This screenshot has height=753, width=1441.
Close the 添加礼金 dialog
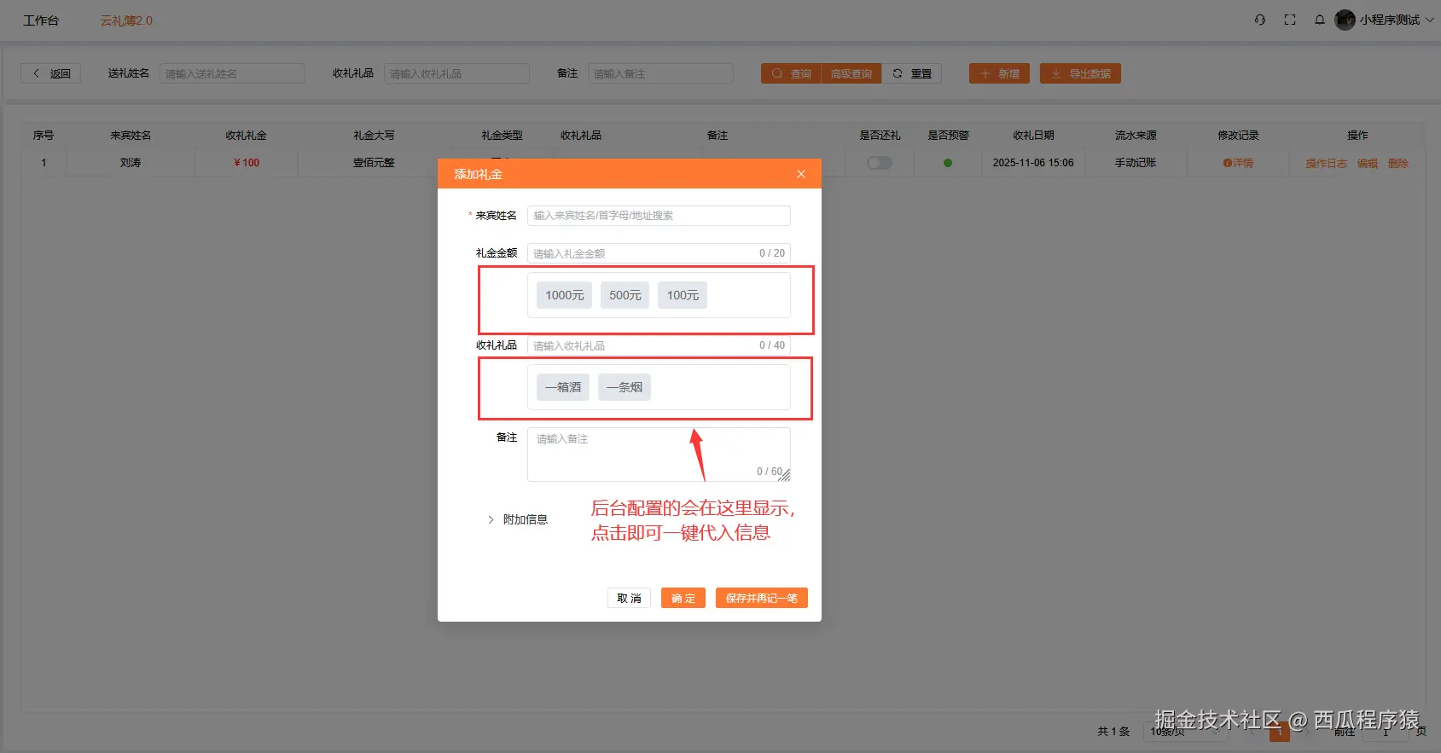pos(800,174)
